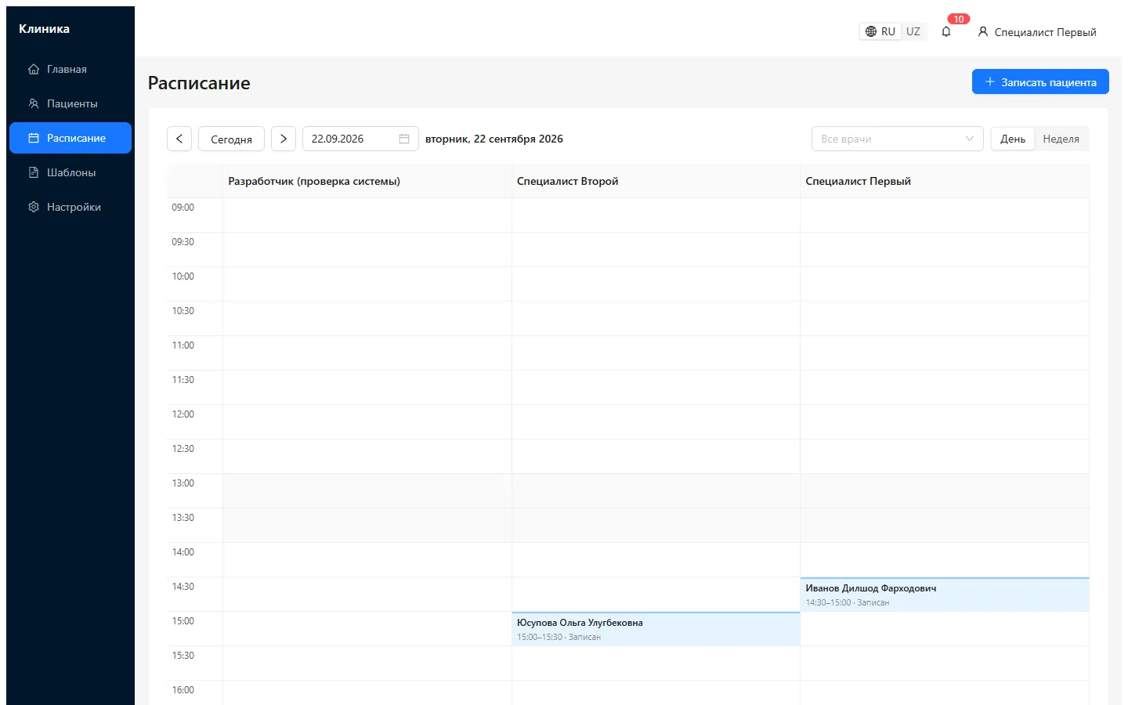Click the previous day arrow
1128x705 pixels.
coord(179,139)
